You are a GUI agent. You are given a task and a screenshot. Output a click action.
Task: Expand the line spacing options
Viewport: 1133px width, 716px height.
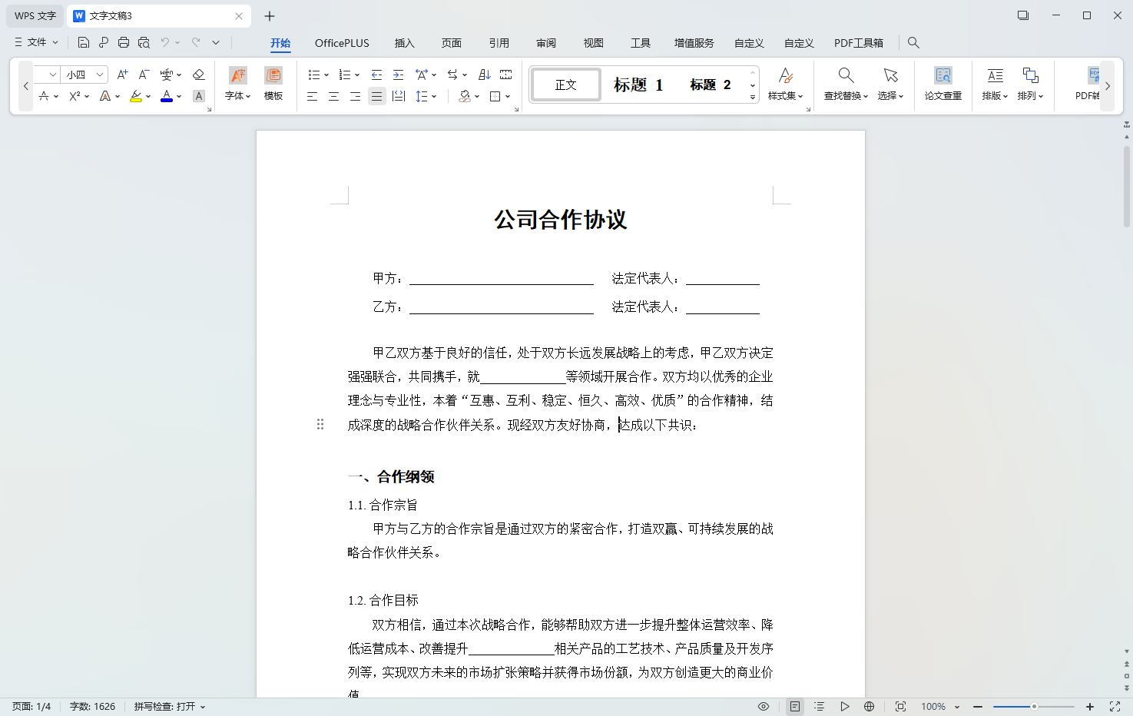coord(427,95)
